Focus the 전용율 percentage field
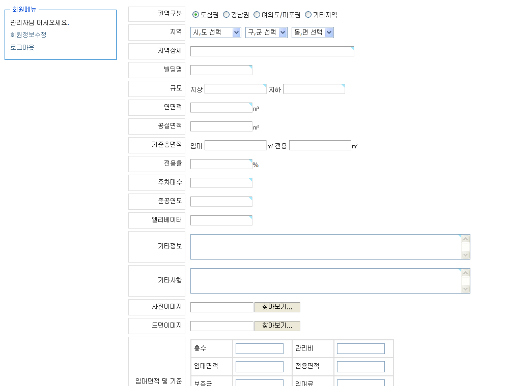The height and width of the screenshot is (386, 507). click(221, 164)
